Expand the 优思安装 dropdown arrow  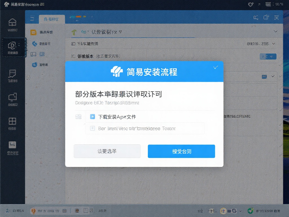pyautogui.click(x=121, y=31)
